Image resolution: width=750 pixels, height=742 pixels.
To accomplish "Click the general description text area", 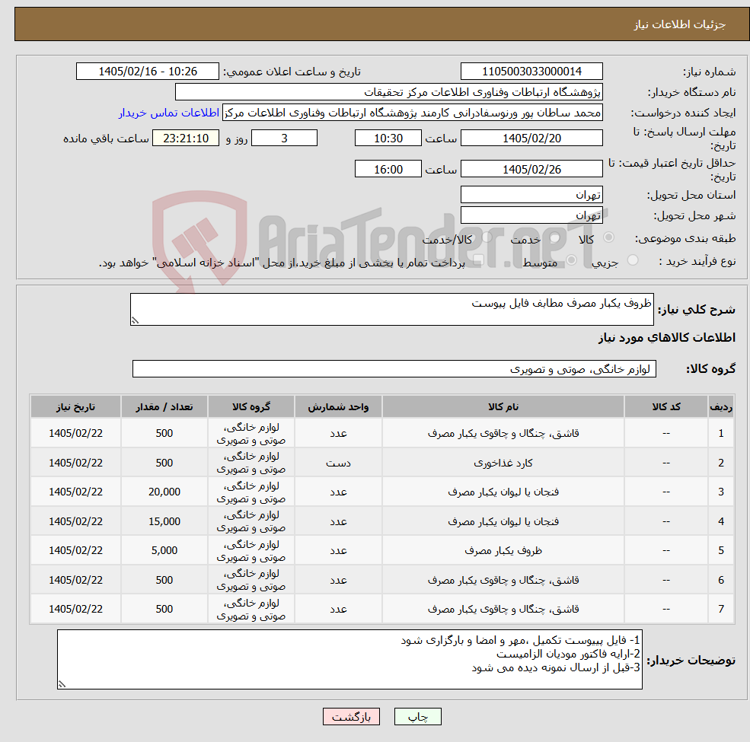I will [x=391, y=309].
